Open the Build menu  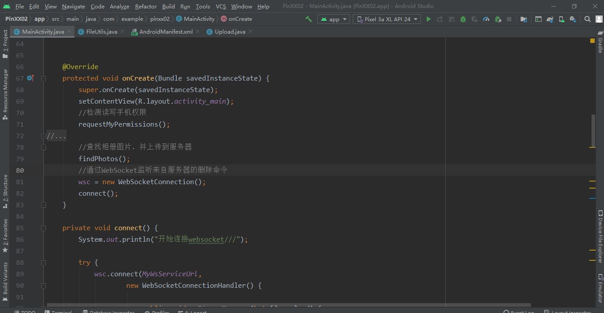[168, 6]
